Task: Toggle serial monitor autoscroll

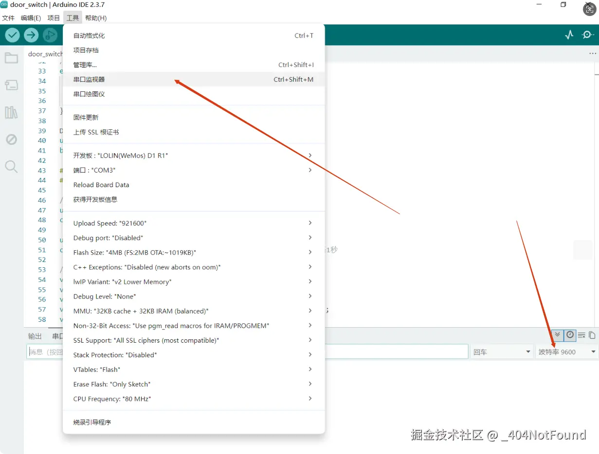Action: pyautogui.click(x=558, y=335)
